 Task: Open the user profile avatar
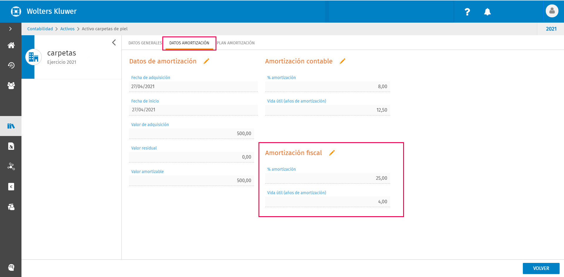coord(552,11)
